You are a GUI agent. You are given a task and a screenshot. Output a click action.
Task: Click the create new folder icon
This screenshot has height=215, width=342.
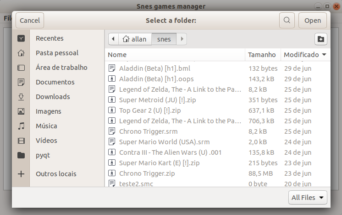(x=321, y=39)
